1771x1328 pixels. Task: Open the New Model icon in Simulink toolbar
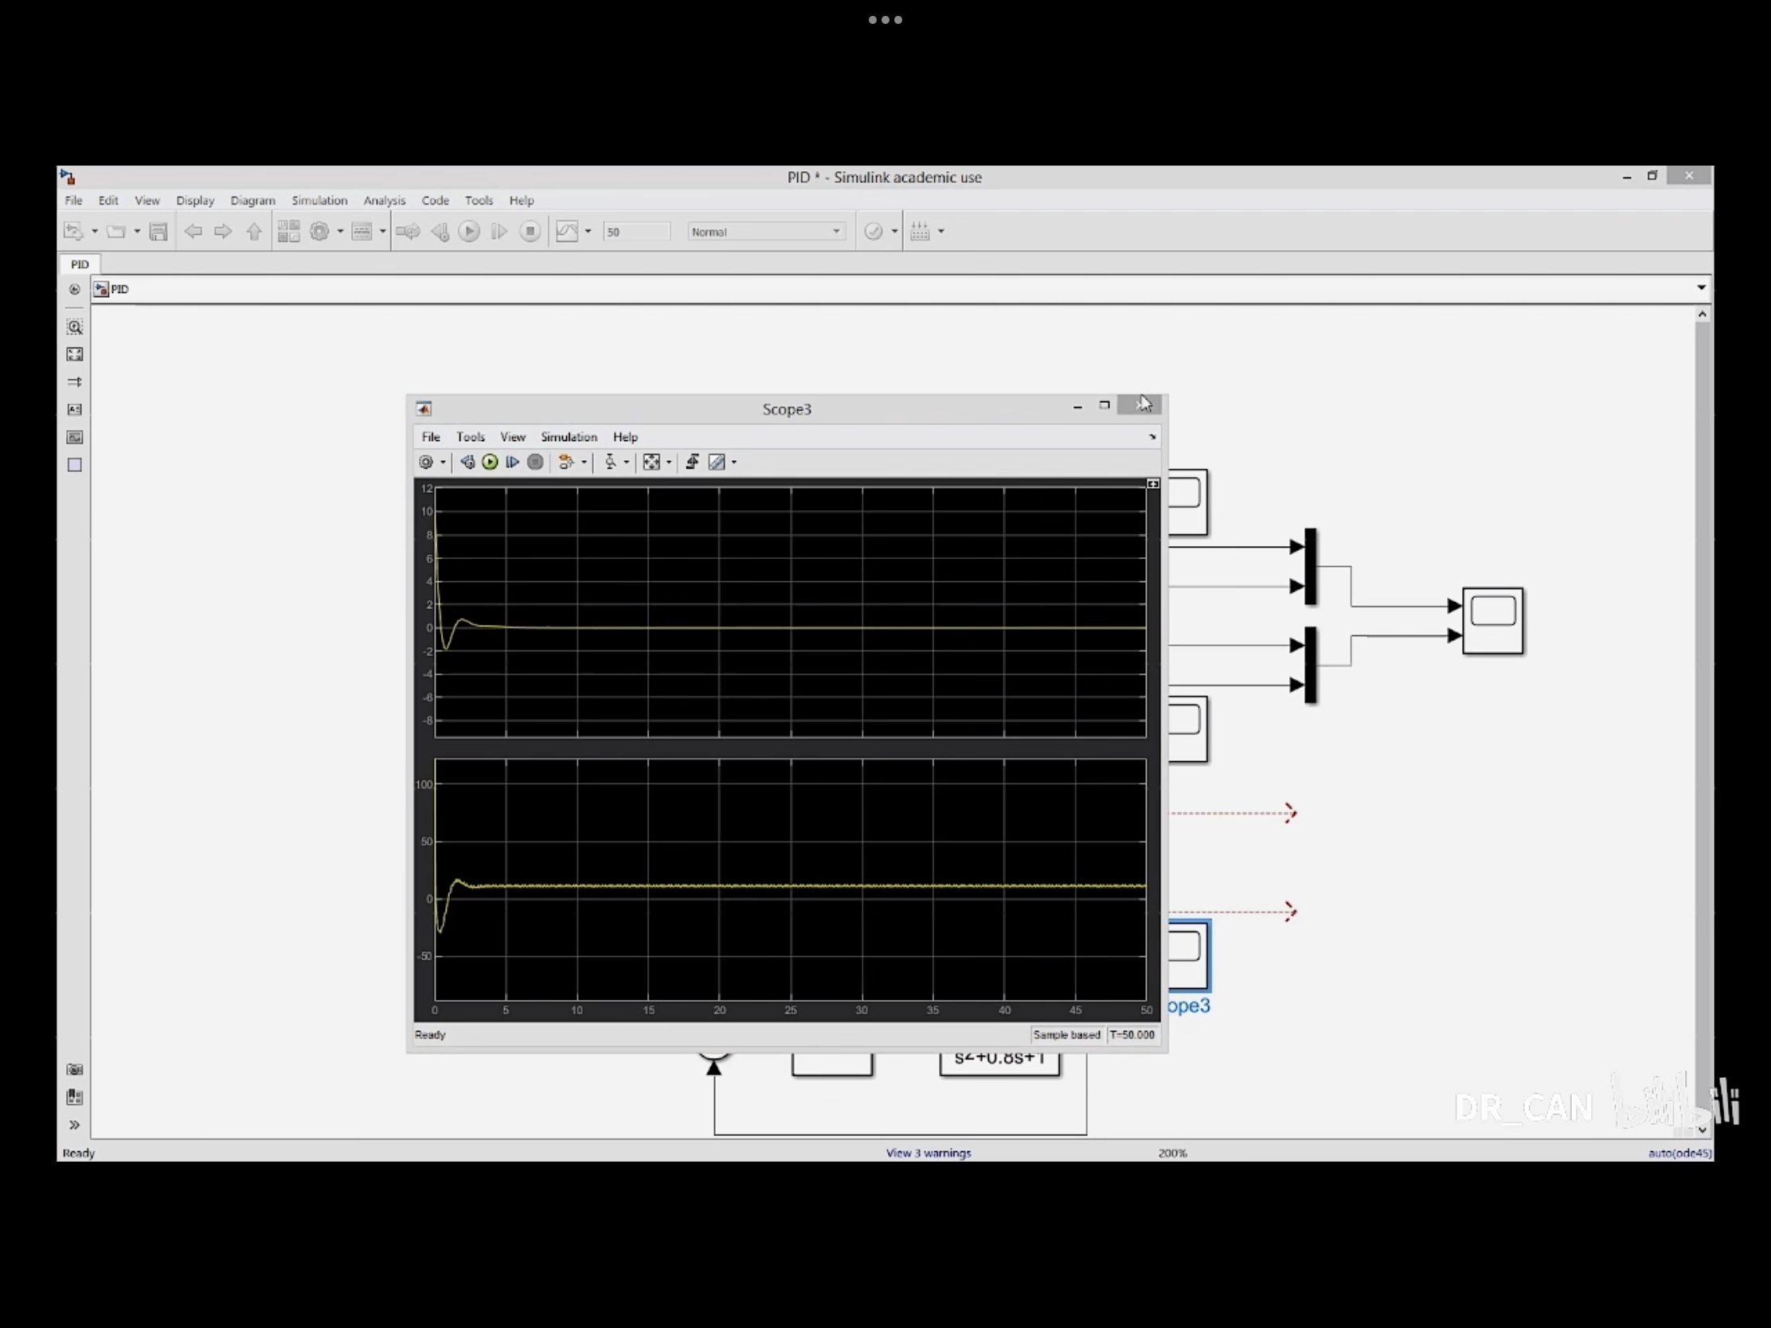point(73,232)
